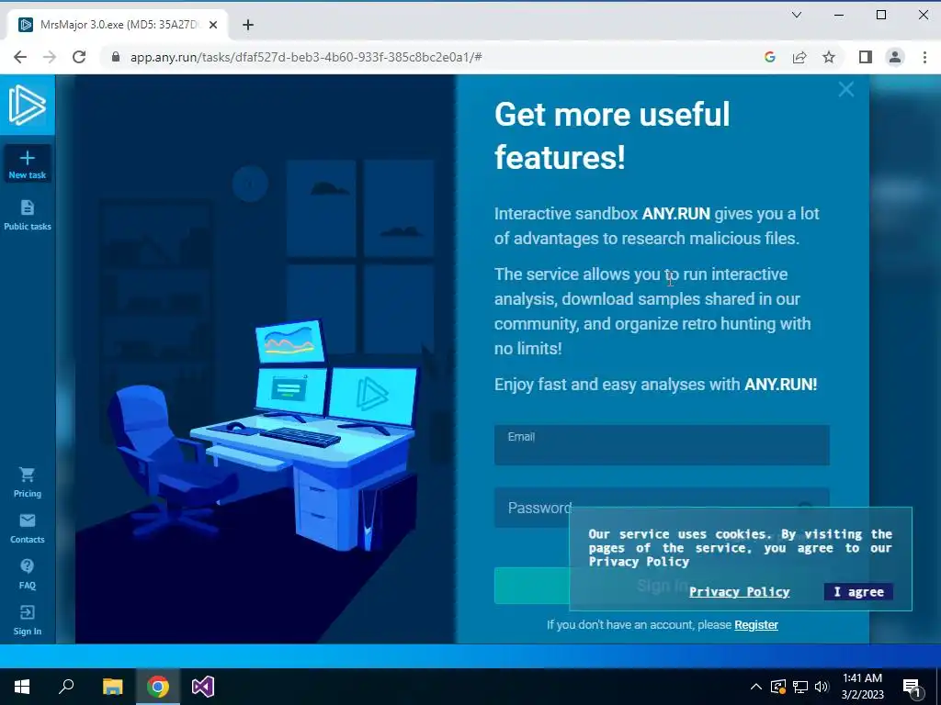Click the Password input field

coord(662,508)
